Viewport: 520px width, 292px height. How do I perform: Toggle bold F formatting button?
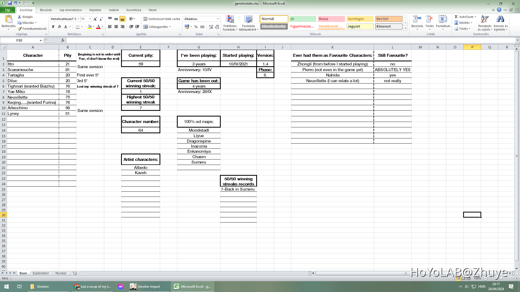pos(53,27)
